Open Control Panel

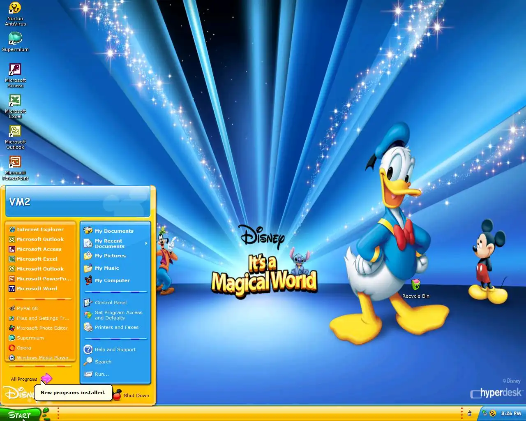tap(116, 303)
